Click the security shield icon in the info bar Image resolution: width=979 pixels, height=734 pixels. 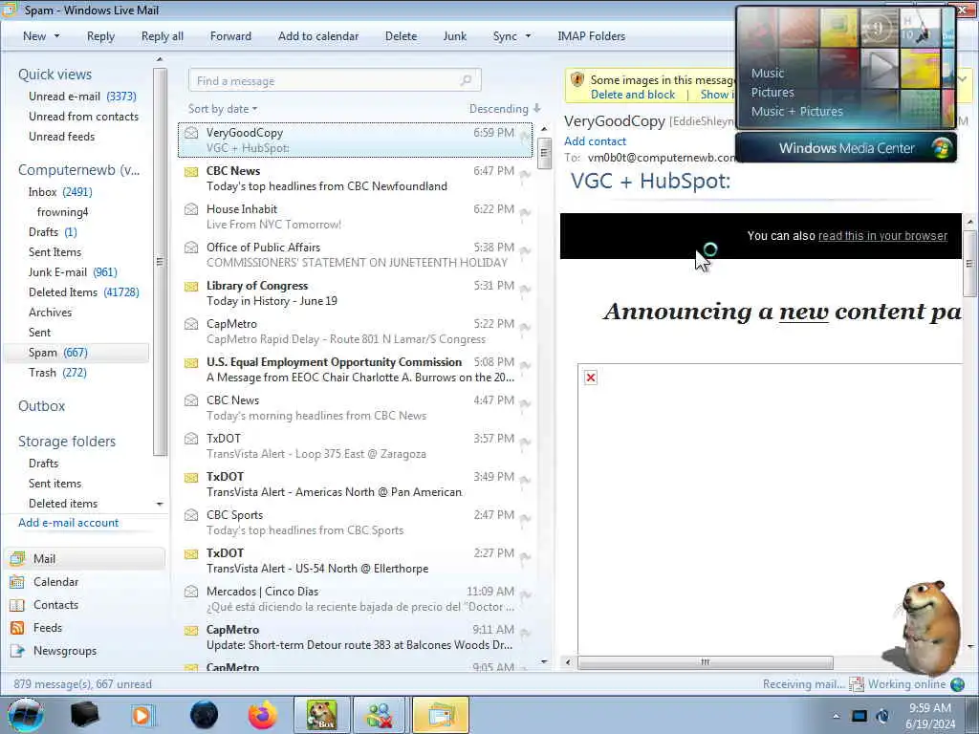point(577,80)
